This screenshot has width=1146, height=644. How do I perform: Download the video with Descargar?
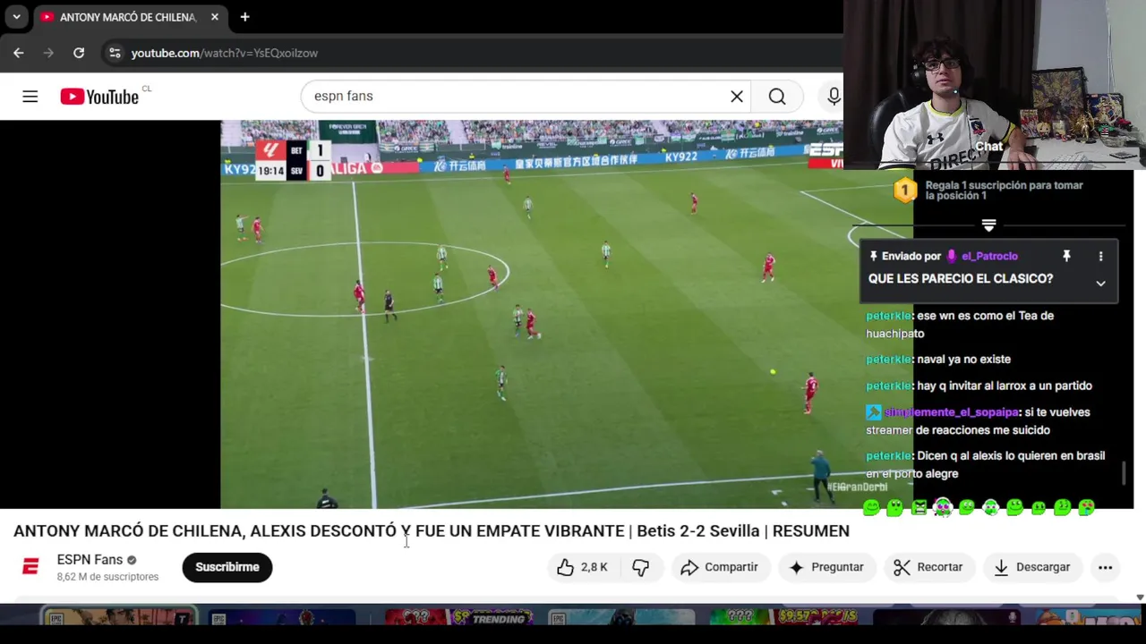pos(1032,567)
